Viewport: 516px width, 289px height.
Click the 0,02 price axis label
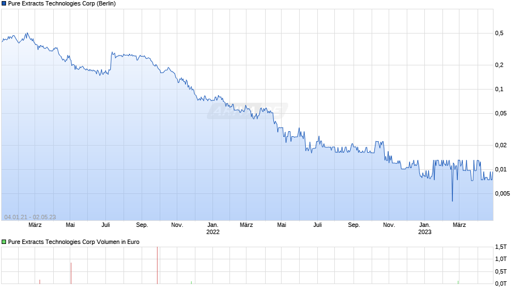(501, 145)
